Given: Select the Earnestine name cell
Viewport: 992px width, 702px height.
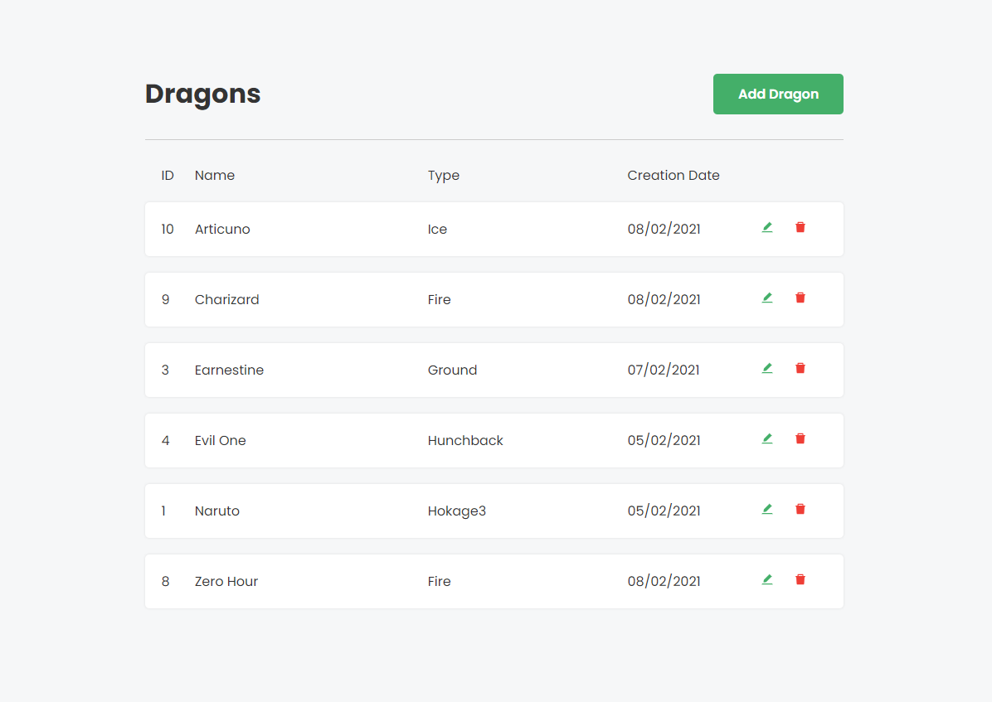Looking at the screenshot, I should (x=229, y=370).
